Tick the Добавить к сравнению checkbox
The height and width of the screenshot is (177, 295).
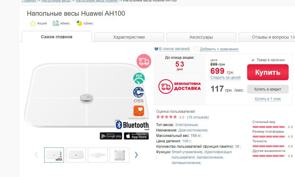click(x=196, y=49)
